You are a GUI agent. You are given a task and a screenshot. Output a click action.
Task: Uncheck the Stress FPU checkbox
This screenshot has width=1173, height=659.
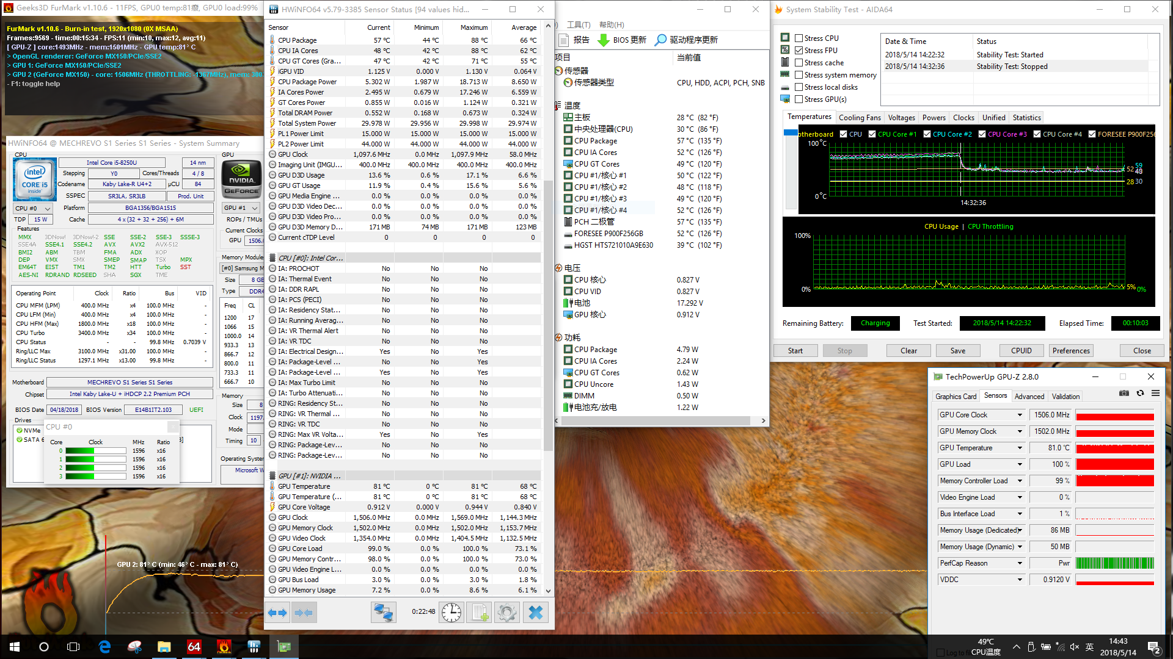click(x=798, y=50)
